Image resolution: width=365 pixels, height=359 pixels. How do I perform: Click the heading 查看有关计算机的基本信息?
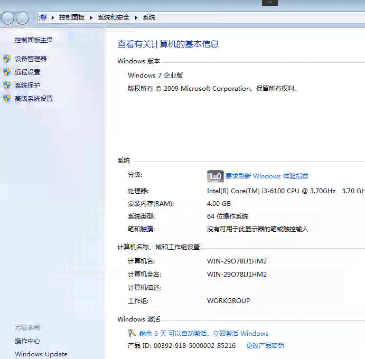[x=168, y=44]
